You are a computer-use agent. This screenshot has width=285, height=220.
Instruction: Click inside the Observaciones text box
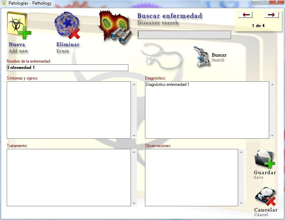click(x=192, y=177)
